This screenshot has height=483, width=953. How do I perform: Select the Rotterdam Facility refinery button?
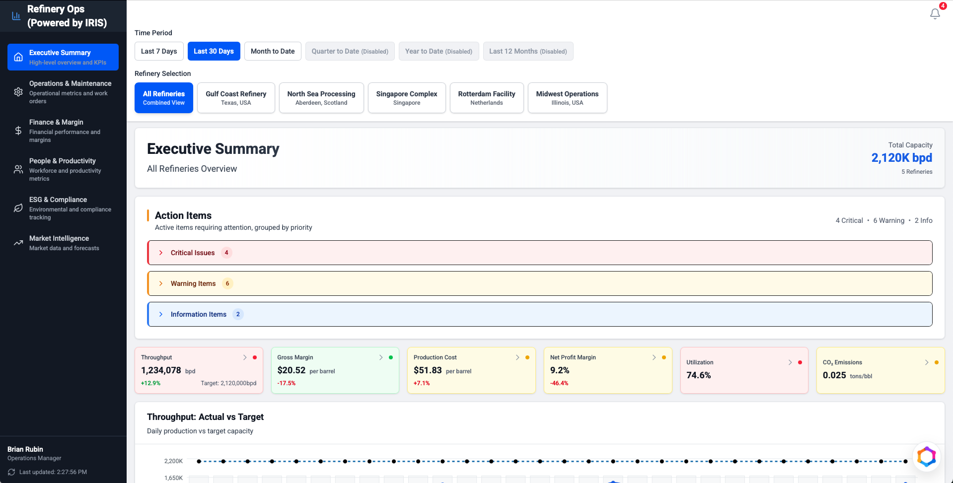coord(486,98)
